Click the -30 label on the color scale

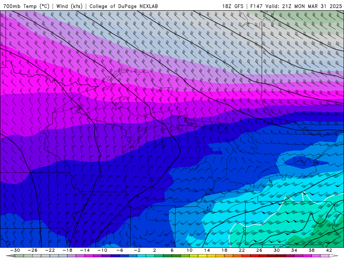[x=15, y=250]
